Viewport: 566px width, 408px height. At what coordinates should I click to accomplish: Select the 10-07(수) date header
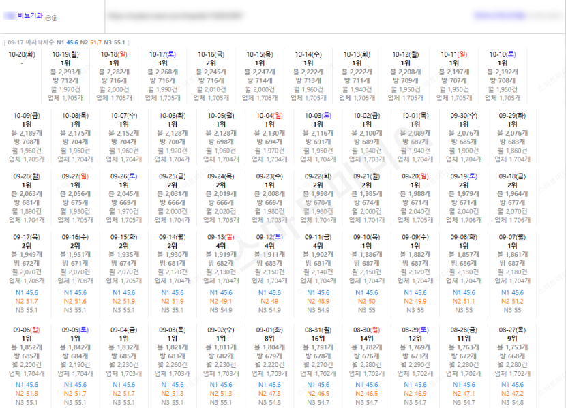coord(124,116)
